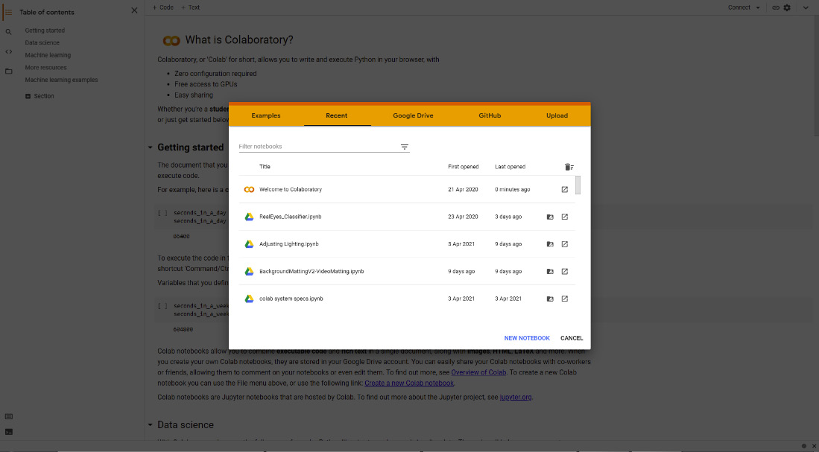This screenshot has width=819, height=452.
Task: Open the Adjusting Lighting.ipynb notebook title
Action: click(x=289, y=243)
